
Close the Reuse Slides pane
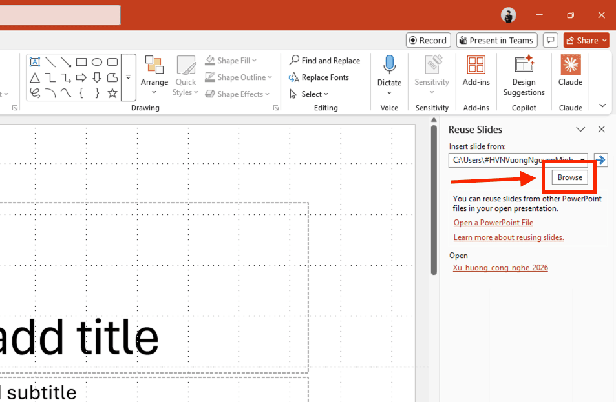pos(602,130)
